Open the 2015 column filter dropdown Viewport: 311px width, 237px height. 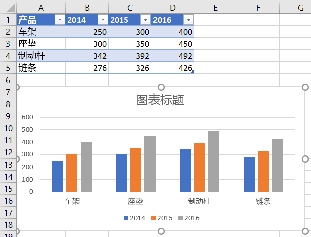click(x=145, y=20)
